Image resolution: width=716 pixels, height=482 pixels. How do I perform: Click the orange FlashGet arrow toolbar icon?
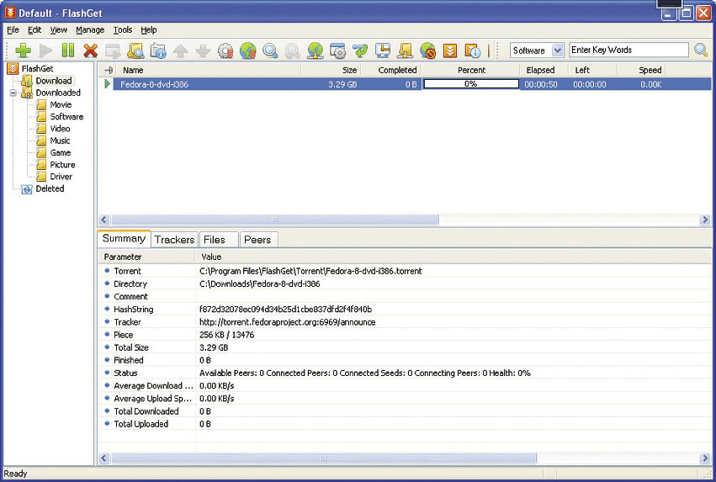(450, 50)
